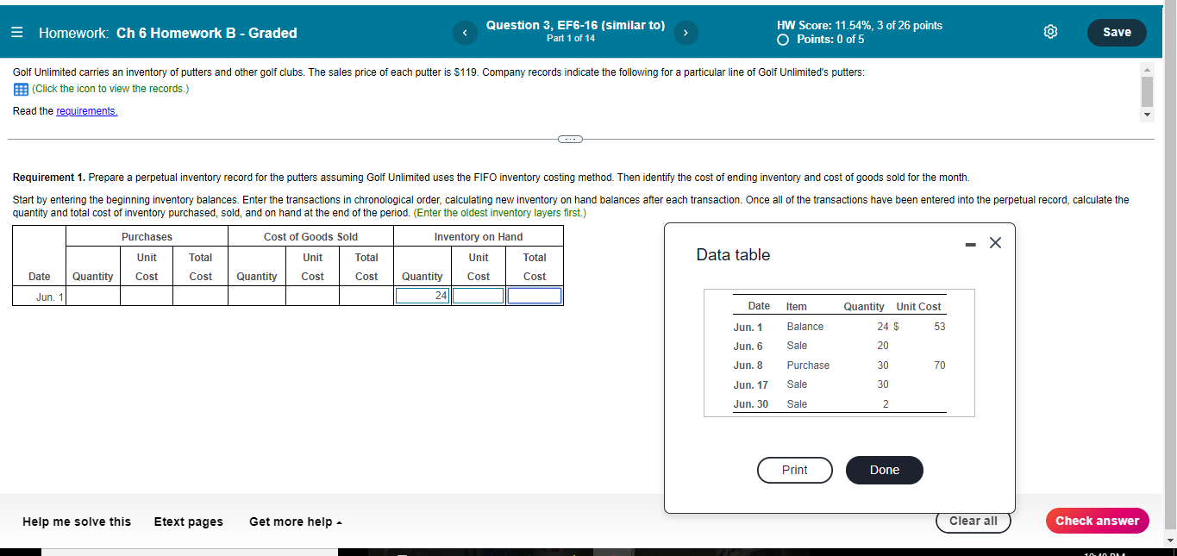Close the Data table popup with the X

coord(995,243)
